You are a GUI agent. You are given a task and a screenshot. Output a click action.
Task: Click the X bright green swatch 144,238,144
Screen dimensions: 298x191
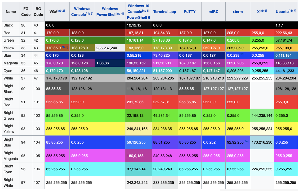tap(262, 116)
